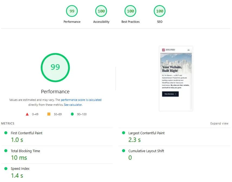Screen dimensions: 232x182
Task: Click the 50–89 legend range text
Action: (58, 114)
